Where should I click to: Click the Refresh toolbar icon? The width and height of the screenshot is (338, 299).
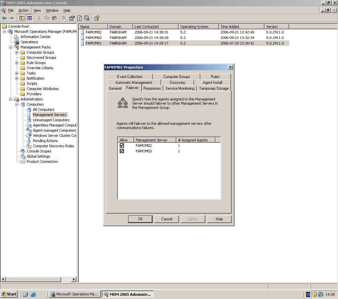pyautogui.click(x=79, y=18)
